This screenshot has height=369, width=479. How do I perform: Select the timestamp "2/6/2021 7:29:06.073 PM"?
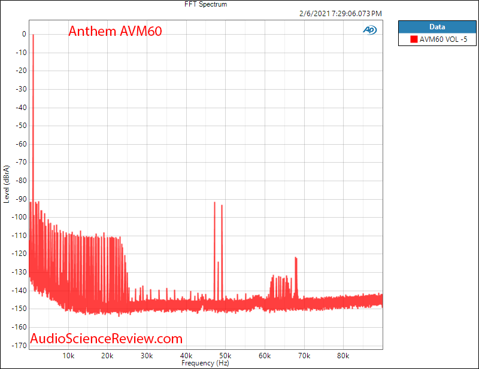coord(340,13)
